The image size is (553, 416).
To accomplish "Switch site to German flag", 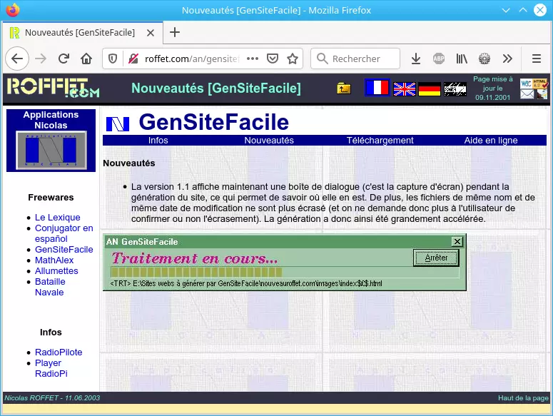I will click(x=430, y=89).
